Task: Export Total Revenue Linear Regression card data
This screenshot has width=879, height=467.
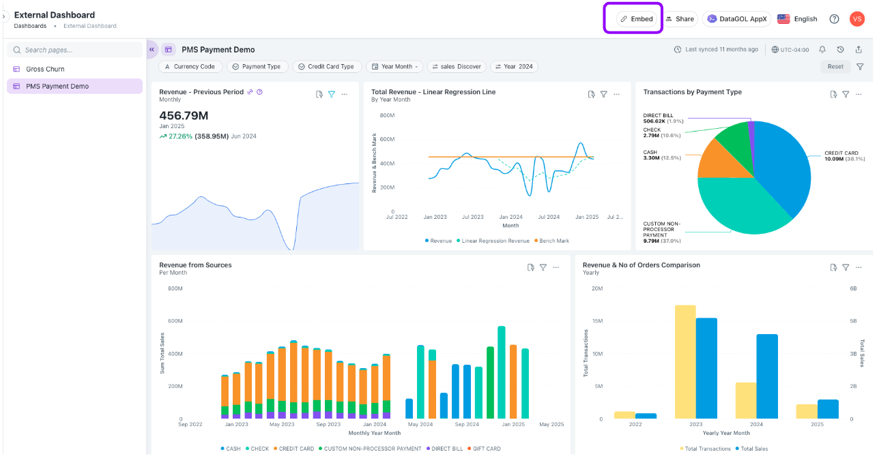Action: coord(591,95)
